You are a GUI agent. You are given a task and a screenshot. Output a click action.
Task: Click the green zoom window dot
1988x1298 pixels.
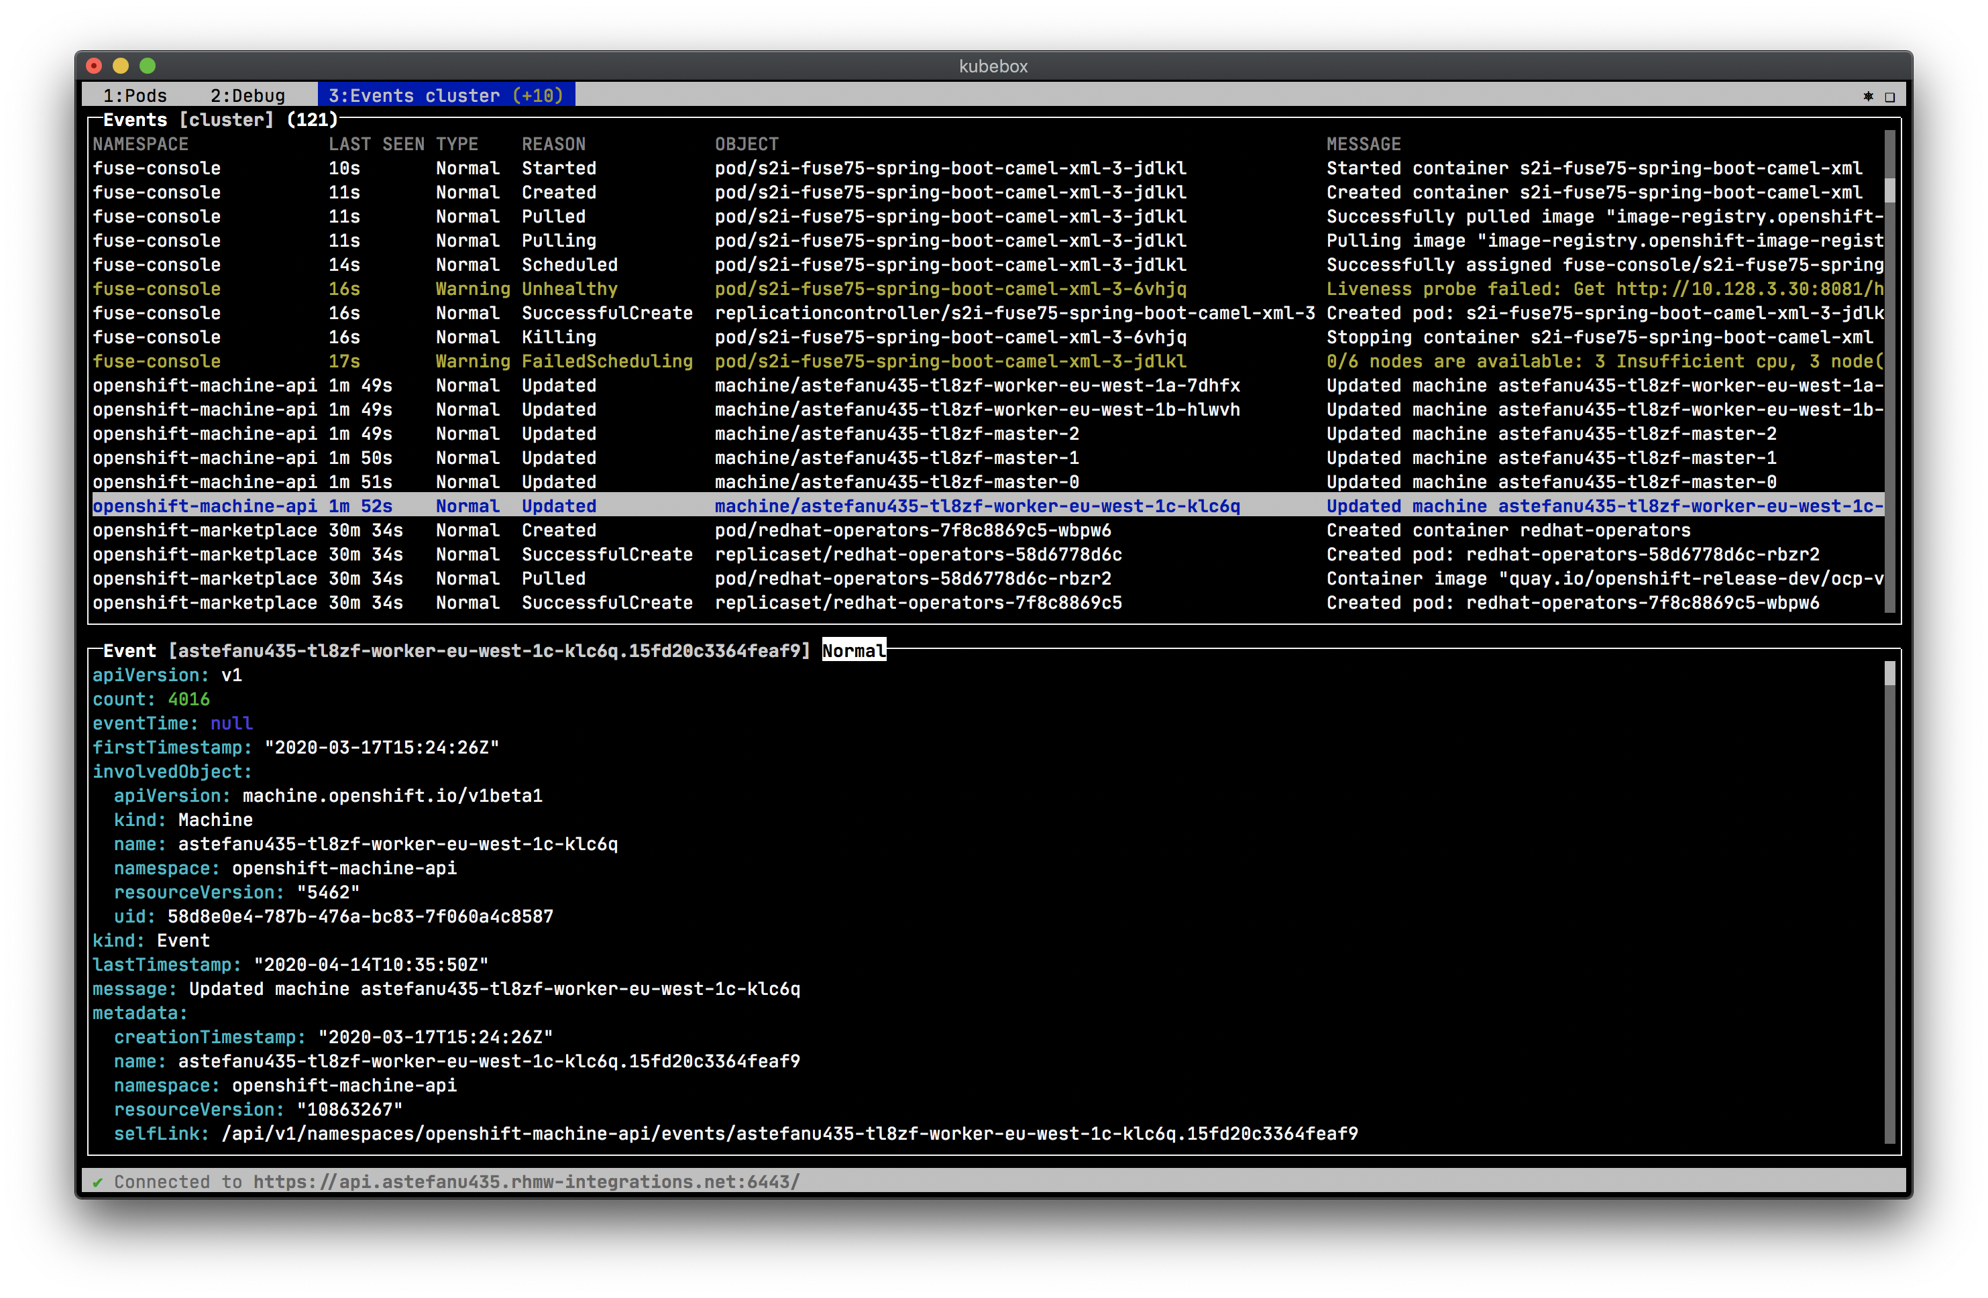pyautogui.click(x=148, y=66)
